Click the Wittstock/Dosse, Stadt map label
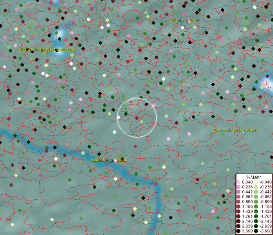 coord(235,130)
